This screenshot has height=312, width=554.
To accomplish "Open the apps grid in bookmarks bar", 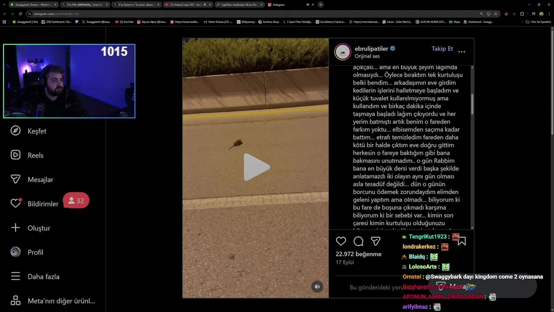I will (4, 22).
